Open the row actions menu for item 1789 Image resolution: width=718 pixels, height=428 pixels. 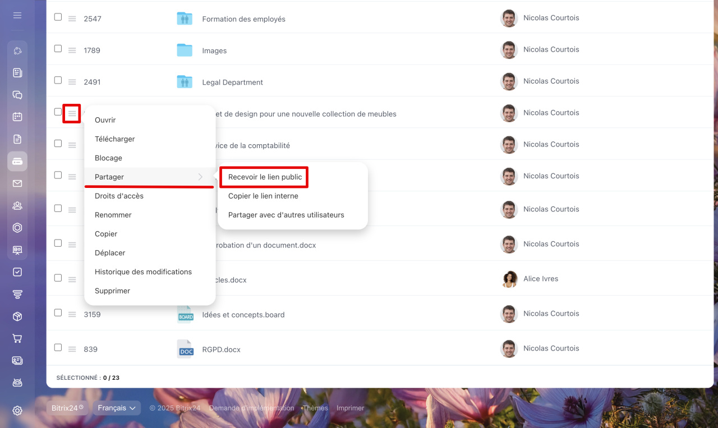(72, 50)
